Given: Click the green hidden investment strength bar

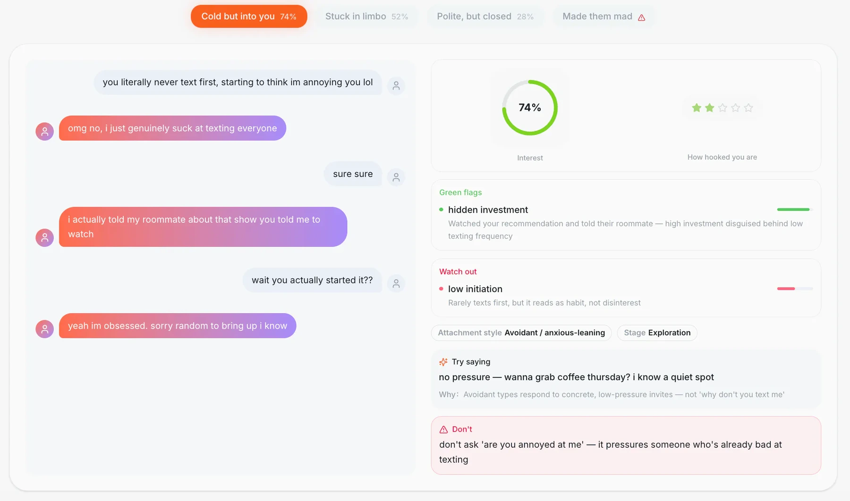Looking at the screenshot, I should tap(795, 209).
